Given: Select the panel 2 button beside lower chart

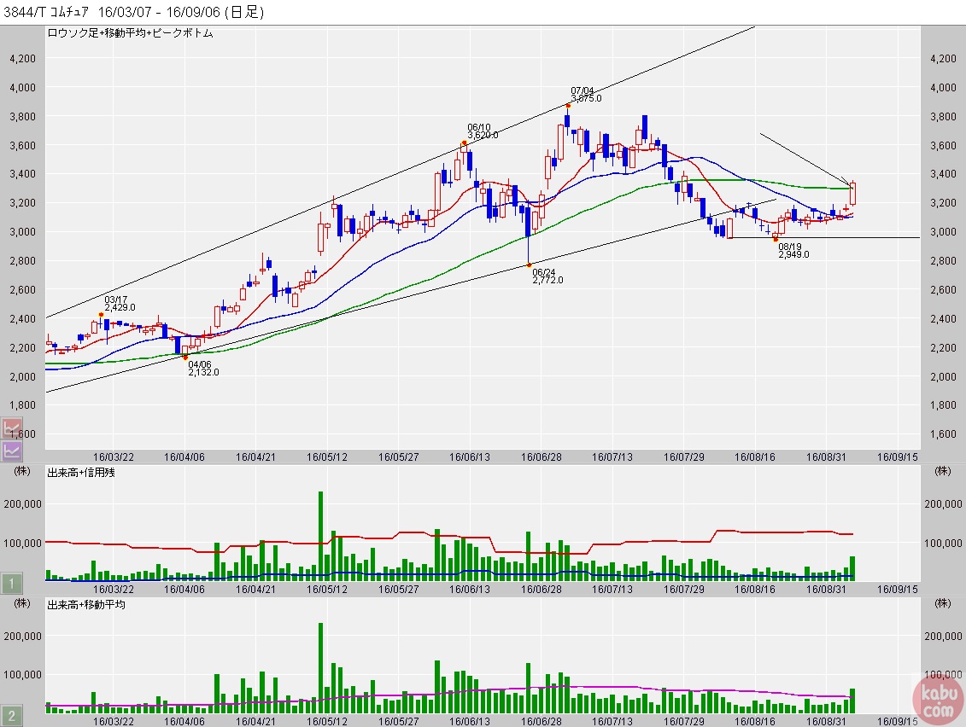Looking at the screenshot, I should [x=12, y=716].
